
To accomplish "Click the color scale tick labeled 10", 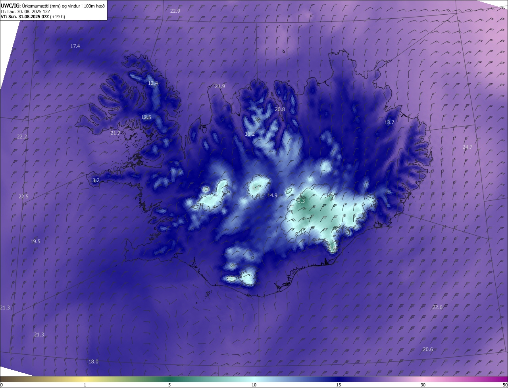I will coord(254,385).
